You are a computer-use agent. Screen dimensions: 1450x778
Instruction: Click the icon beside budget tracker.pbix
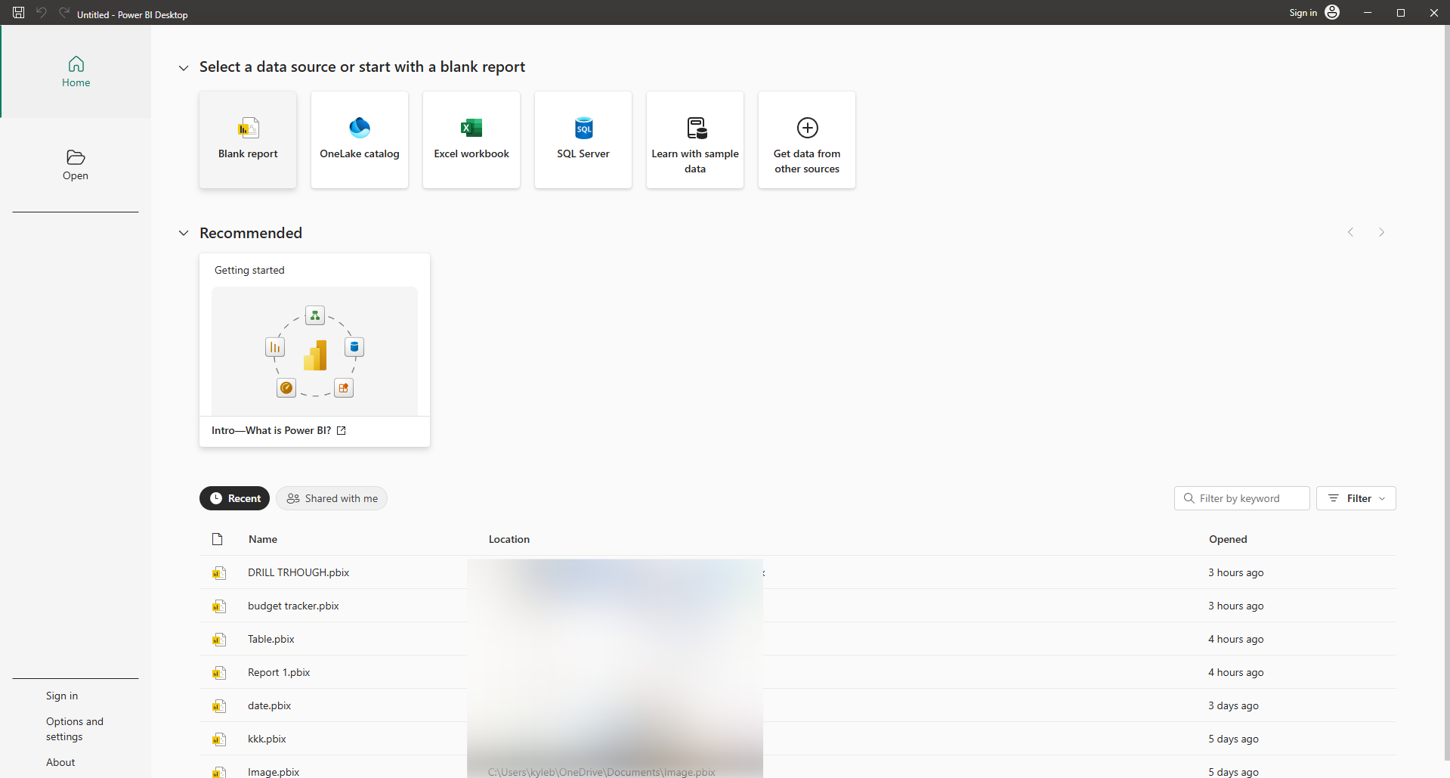(219, 606)
